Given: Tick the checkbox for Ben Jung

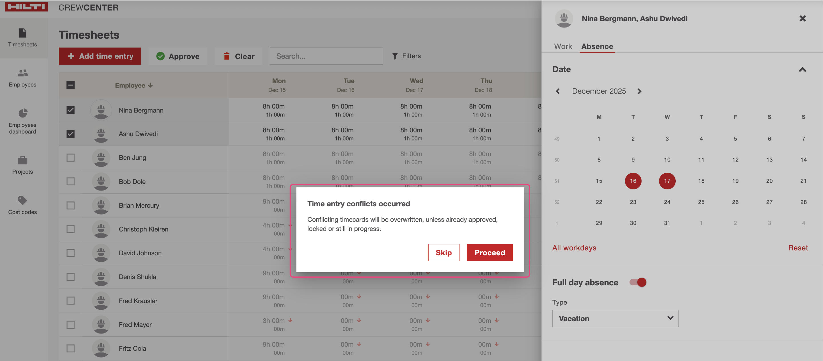Looking at the screenshot, I should click(70, 158).
